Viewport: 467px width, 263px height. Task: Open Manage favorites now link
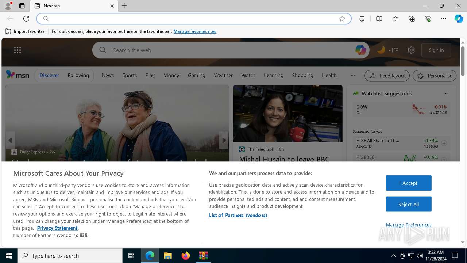[195, 31]
